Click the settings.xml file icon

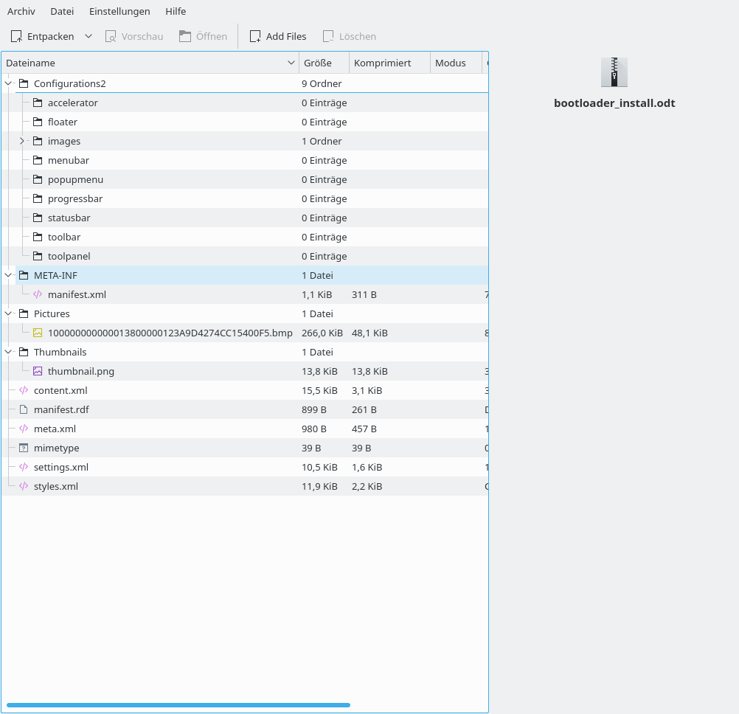click(x=24, y=467)
